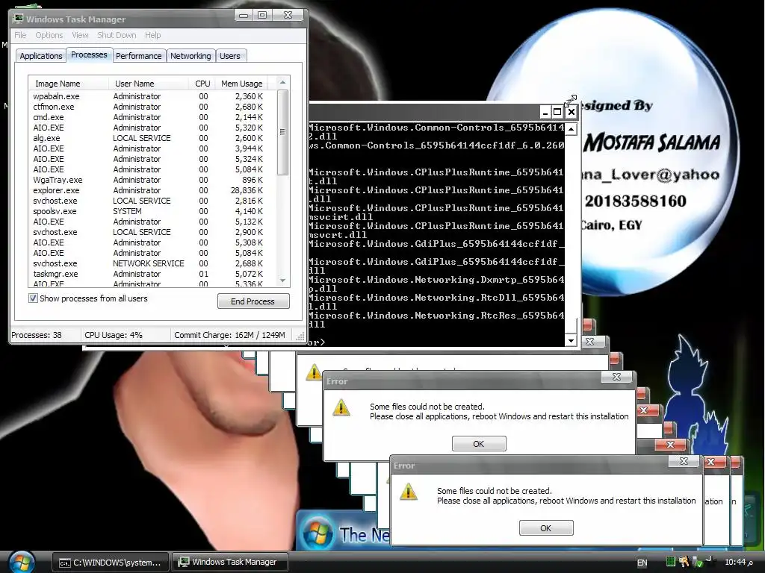Click the process list scrollbar thumb
The image size is (765, 573).
point(282,132)
